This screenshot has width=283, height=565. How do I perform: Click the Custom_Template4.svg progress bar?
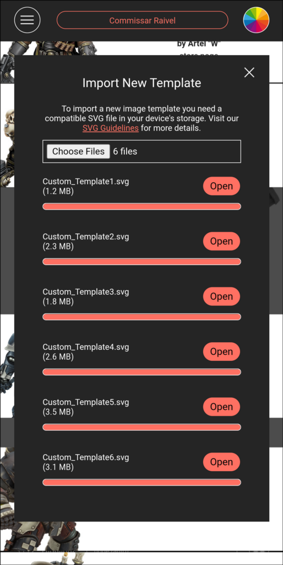[141, 372]
